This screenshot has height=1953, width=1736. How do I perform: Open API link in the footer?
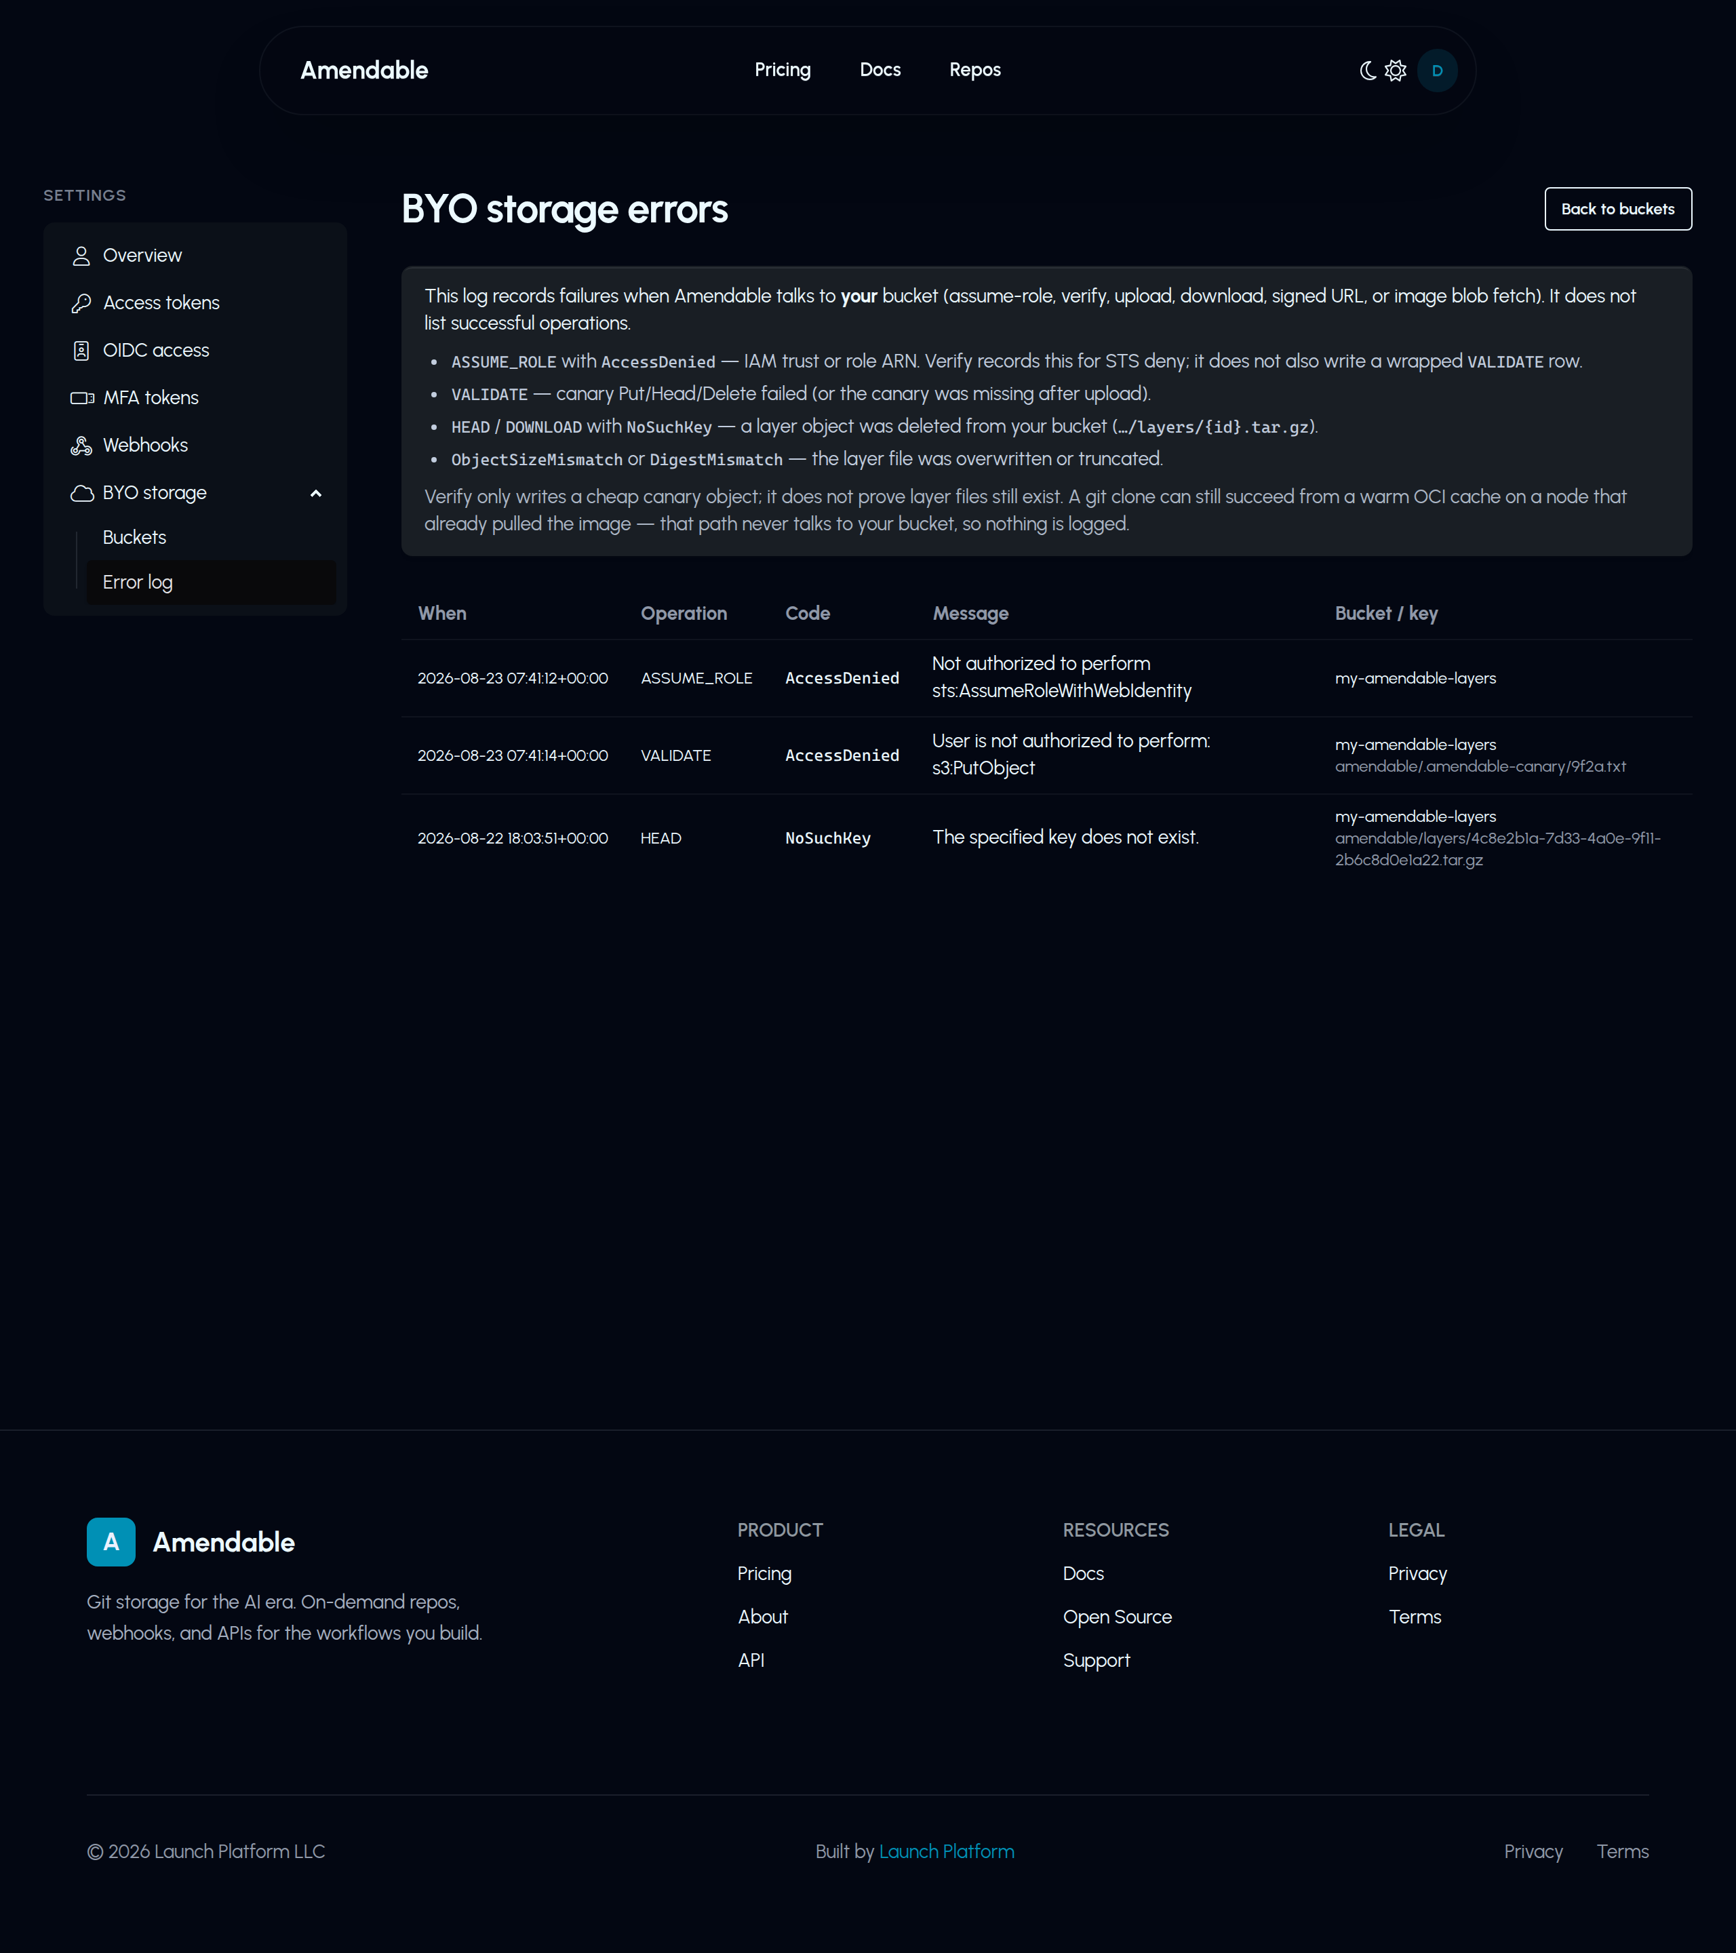(x=751, y=1659)
